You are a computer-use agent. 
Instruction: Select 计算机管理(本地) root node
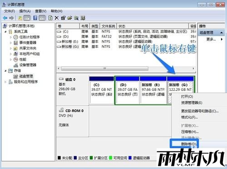pos(21,26)
